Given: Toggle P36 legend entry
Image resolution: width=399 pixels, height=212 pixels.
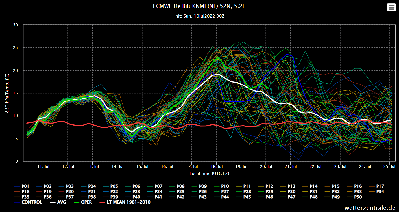Looking at the screenshot, I should pos(44,197).
